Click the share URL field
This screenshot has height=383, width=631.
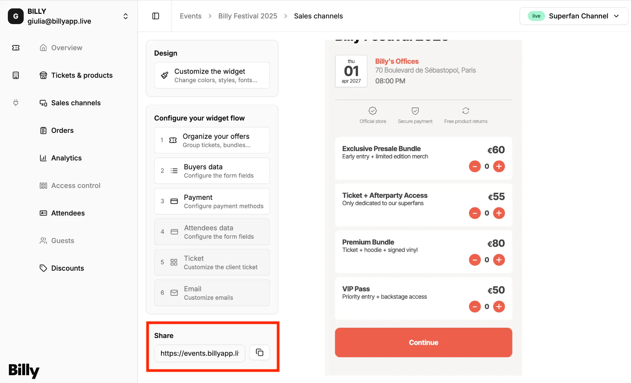click(x=200, y=353)
